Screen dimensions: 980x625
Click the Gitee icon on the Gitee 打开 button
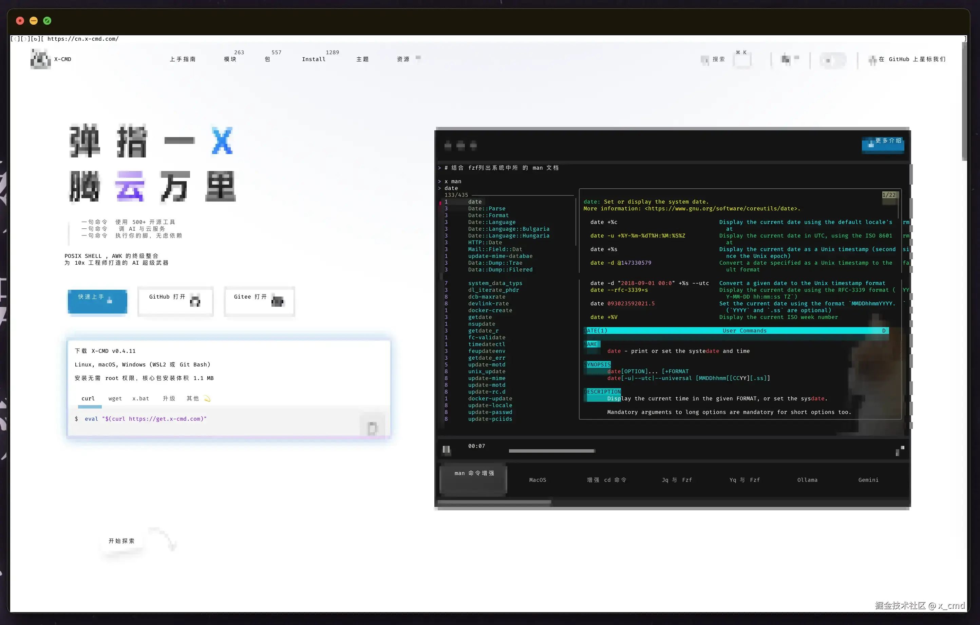pyautogui.click(x=278, y=301)
